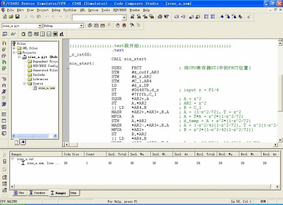This screenshot has height=205, width=283.
Task: Collapse the sine_a.out profiler entry
Action: (13, 159)
